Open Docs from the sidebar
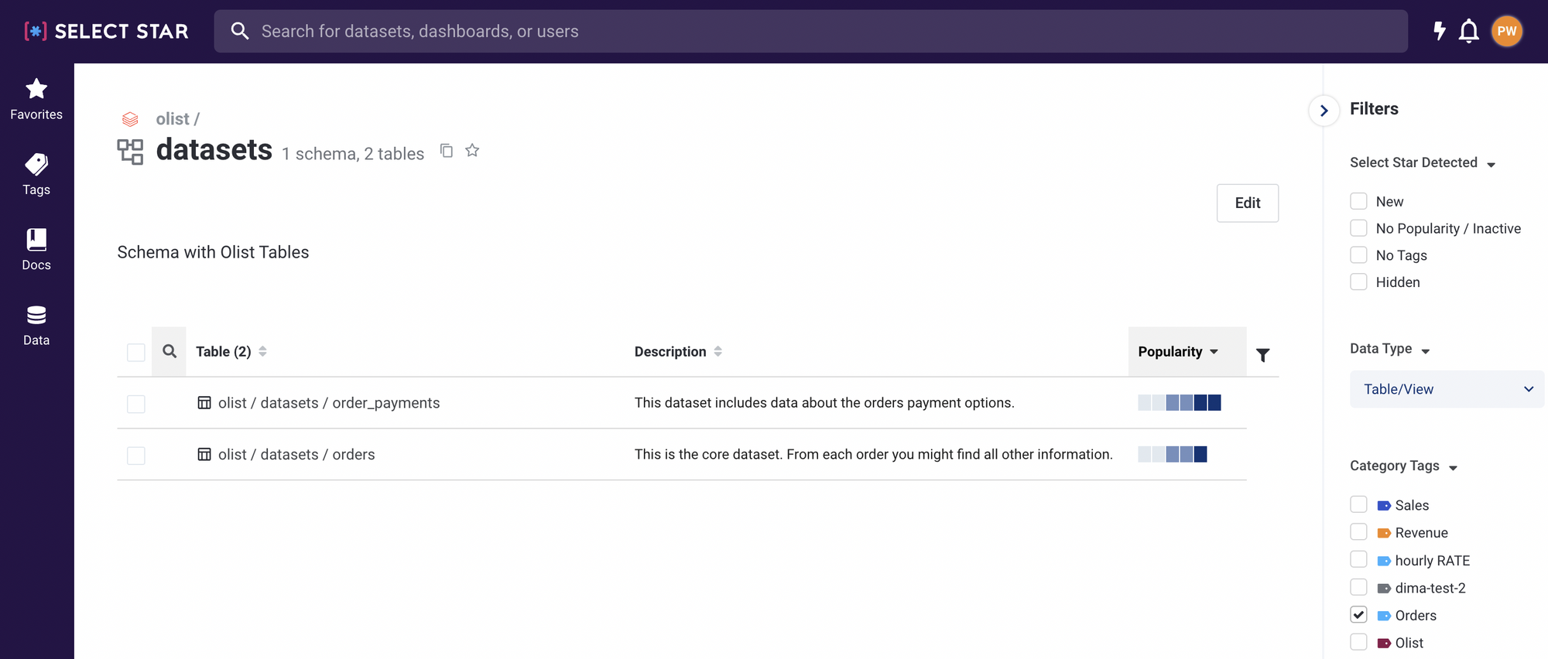Viewport: 1548px width, 659px height. coord(36,250)
